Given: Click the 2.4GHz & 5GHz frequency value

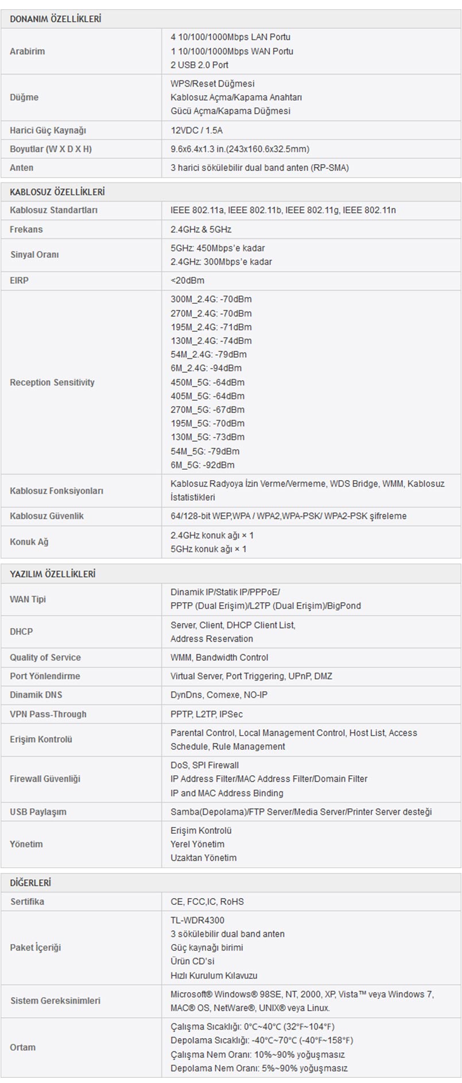Looking at the screenshot, I should (x=201, y=229).
